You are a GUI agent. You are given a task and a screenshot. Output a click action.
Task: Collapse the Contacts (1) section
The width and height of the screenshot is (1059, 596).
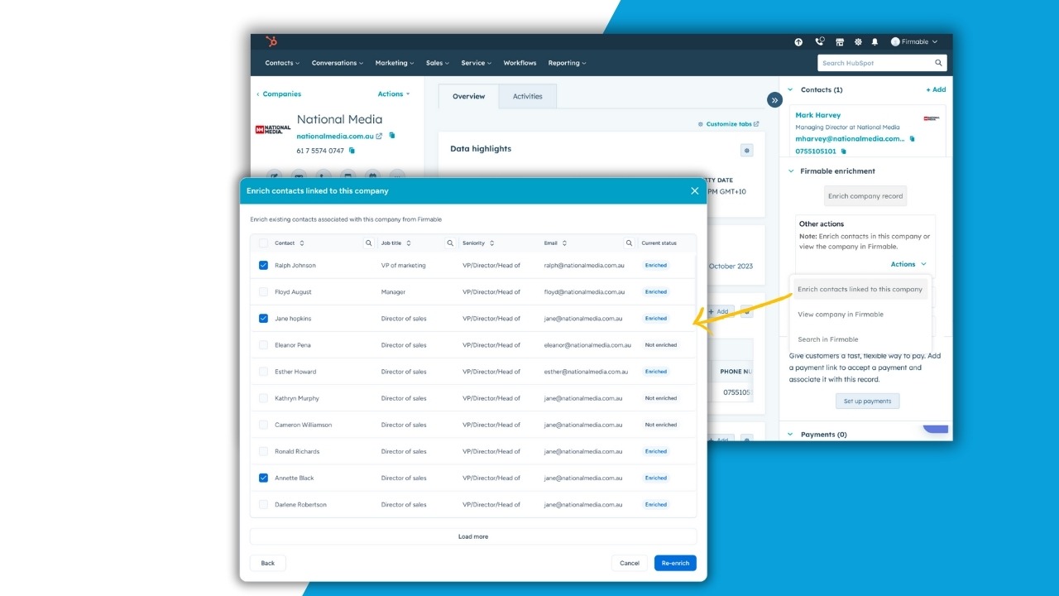[x=791, y=89]
